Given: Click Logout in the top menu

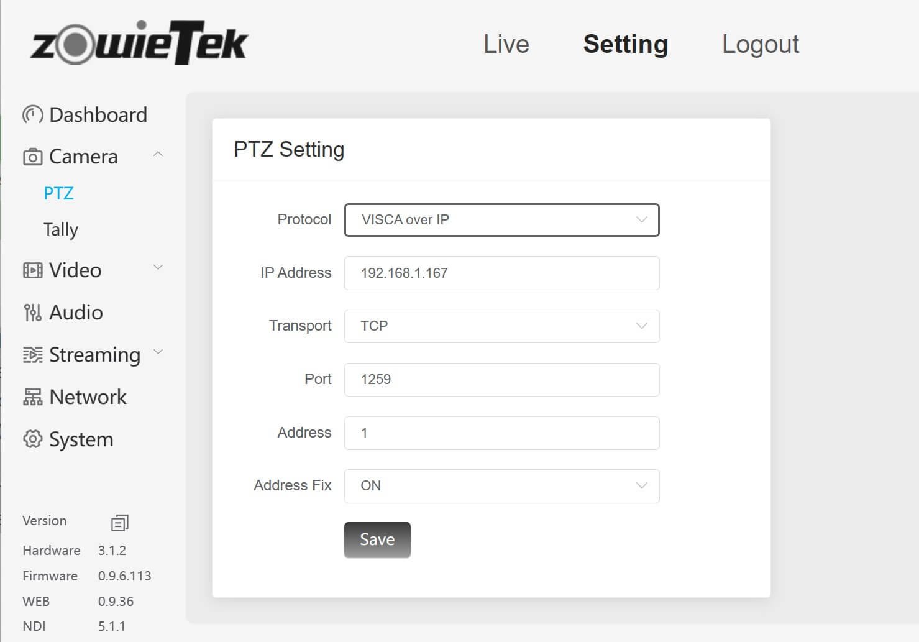Looking at the screenshot, I should coord(760,44).
